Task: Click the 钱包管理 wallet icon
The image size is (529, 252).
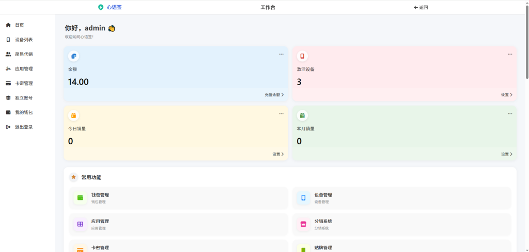Action: (x=80, y=198)
